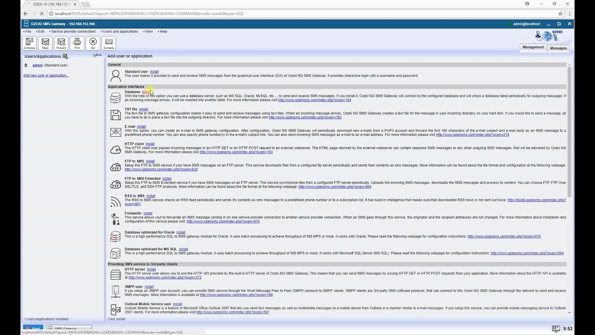This screenshot has width=595, height=335.
Task: Go back with the browser back arrow
Action: [x=26, y=13]
